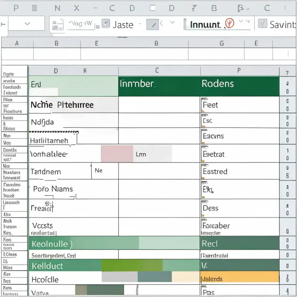
Task: Click the flag icon in the Fsceaber cell
Action: [x=204, y=220]
